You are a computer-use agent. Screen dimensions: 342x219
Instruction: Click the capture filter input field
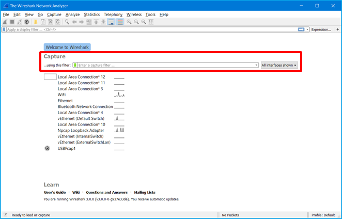coord(166,65)
